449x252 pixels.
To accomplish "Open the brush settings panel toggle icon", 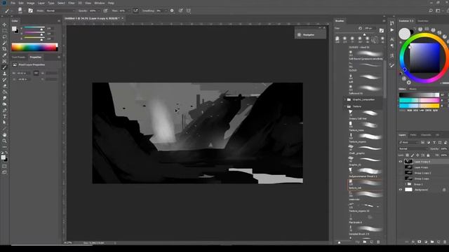I will 30,10.
